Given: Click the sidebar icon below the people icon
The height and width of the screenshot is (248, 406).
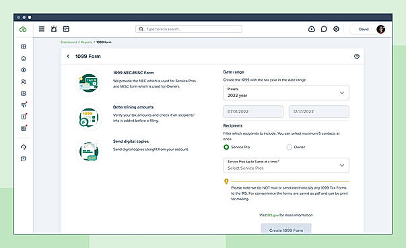Looking at the screenshot, I should click(x=24, y=93).
